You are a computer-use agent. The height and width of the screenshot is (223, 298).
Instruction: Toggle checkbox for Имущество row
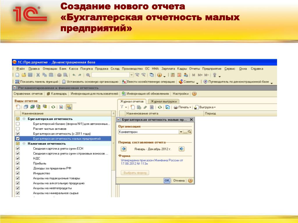(18, 173)
